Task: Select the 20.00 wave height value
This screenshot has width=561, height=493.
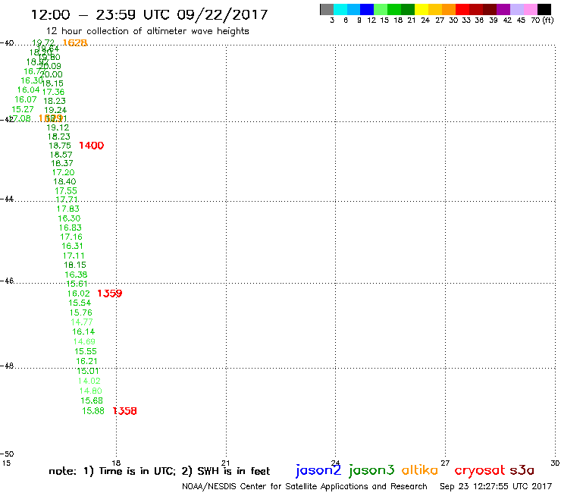Action: coord(51,74)
